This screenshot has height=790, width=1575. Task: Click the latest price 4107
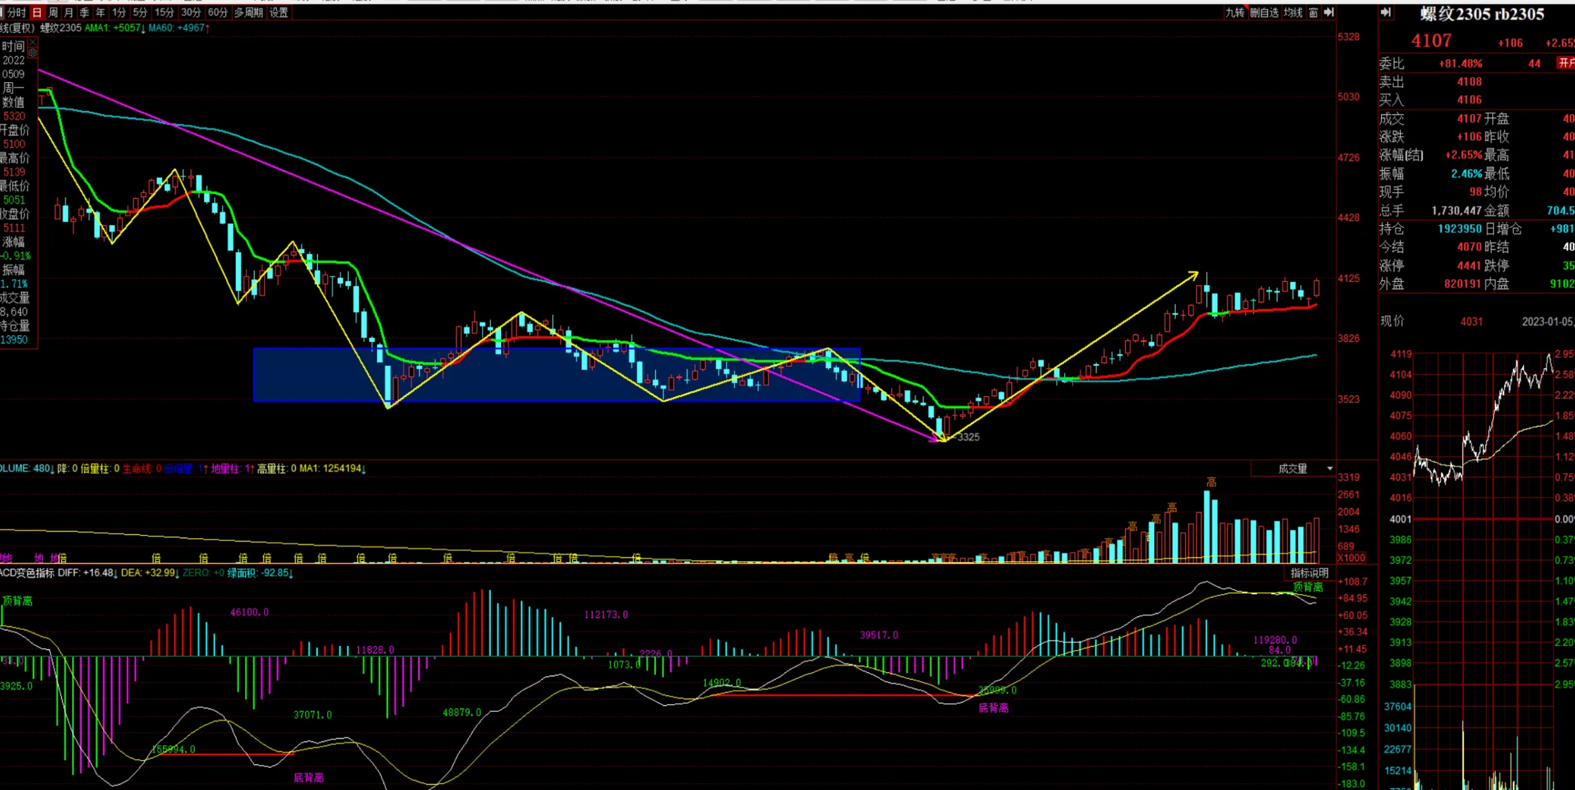click(1432, 41)
